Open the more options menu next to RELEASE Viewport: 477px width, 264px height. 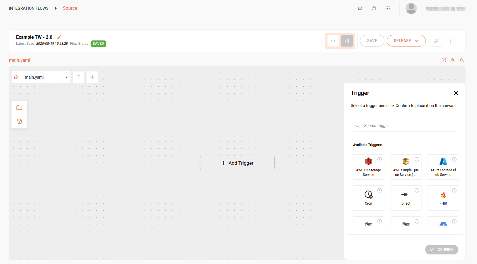tap(450, 41)
